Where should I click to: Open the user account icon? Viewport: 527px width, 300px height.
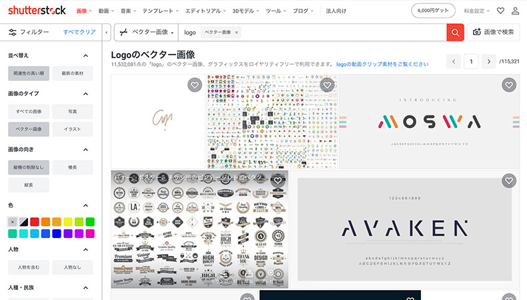click(515, 11)
